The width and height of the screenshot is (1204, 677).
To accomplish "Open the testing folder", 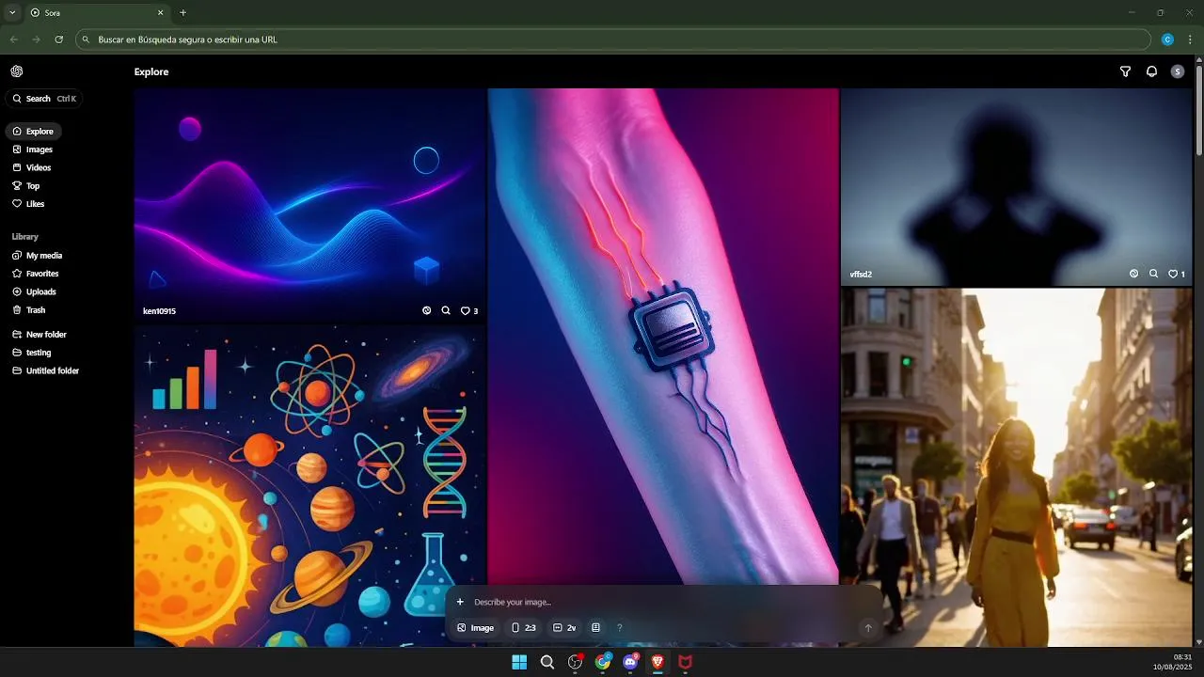I will pyautogui.click(x=32, y=353).
